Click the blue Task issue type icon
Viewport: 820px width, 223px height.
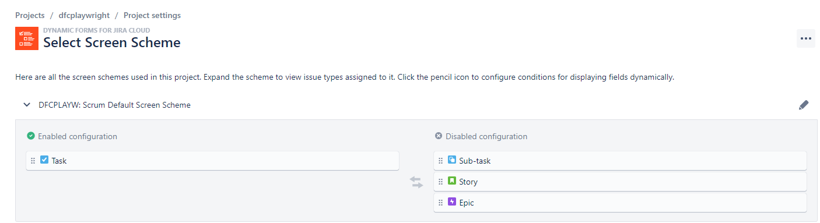pyautogui.click(x=44, y=160)
